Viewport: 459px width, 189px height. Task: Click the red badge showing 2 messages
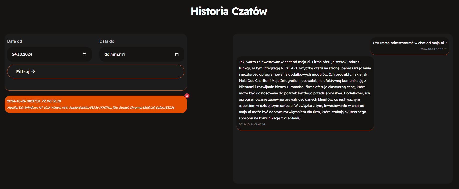point(187,96)
